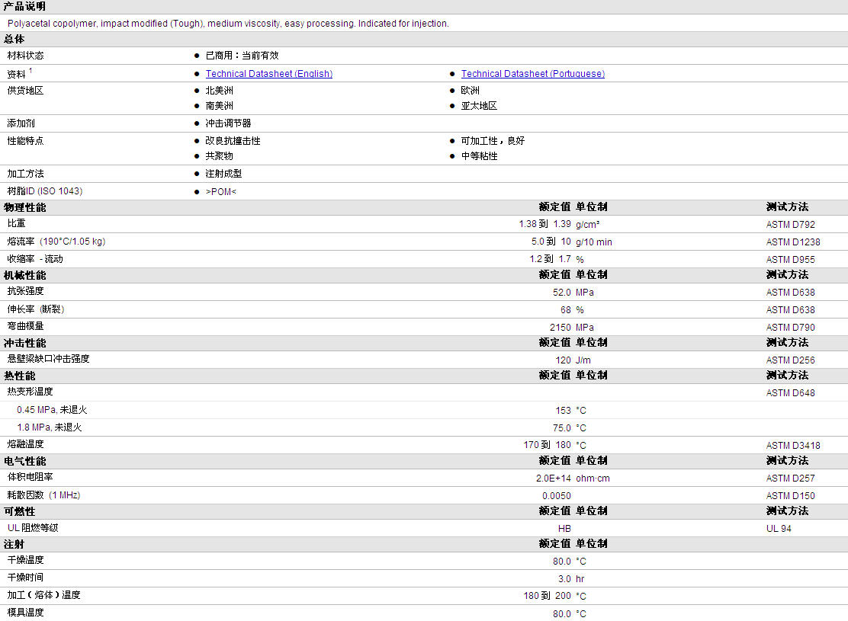Click the ASTM D792 test method
The height and width of the screenshot is (621, 848).
790,225
